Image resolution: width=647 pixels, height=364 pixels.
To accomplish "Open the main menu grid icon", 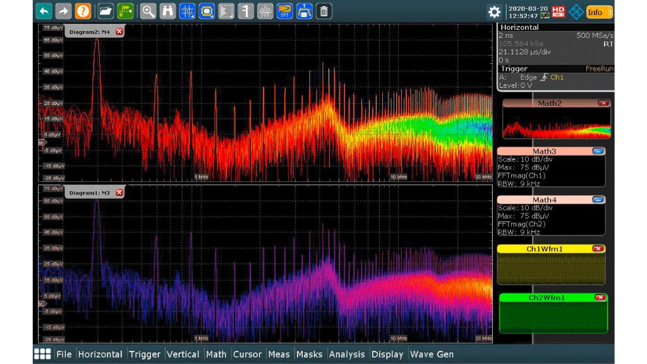I will coord(42,354).
